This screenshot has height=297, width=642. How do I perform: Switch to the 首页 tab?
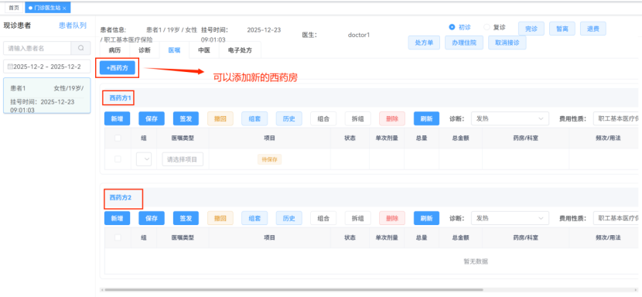click(x=14, y=8)
